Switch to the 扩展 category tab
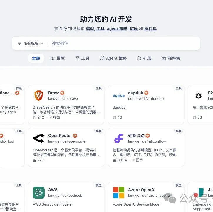Image resolution: width=213 pixels, height=212 pixels. 144,58
